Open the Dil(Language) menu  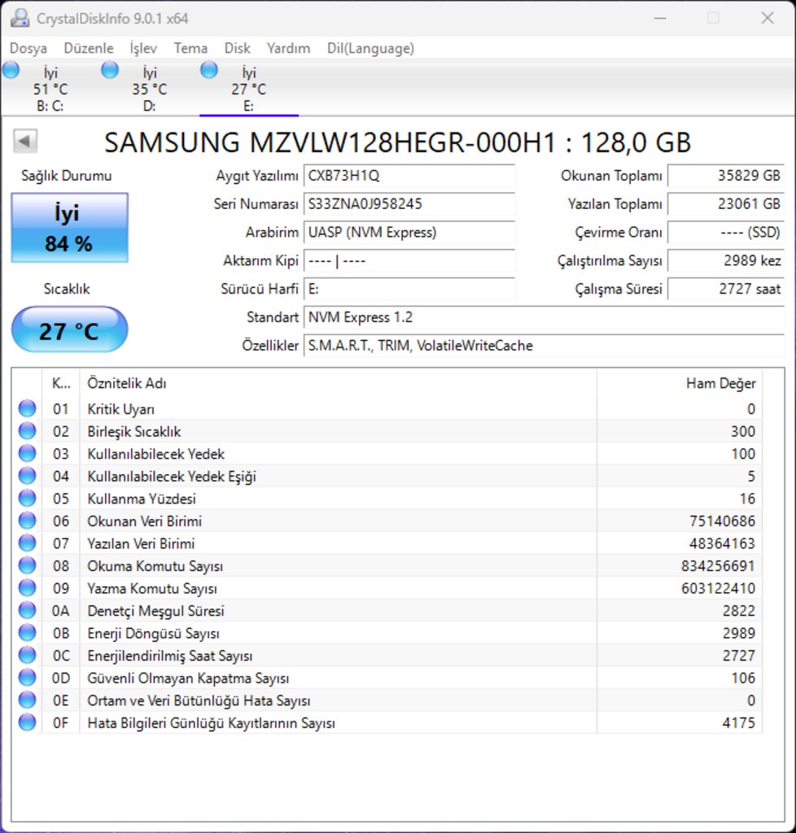pyautogui.click(x=370, y=48)
